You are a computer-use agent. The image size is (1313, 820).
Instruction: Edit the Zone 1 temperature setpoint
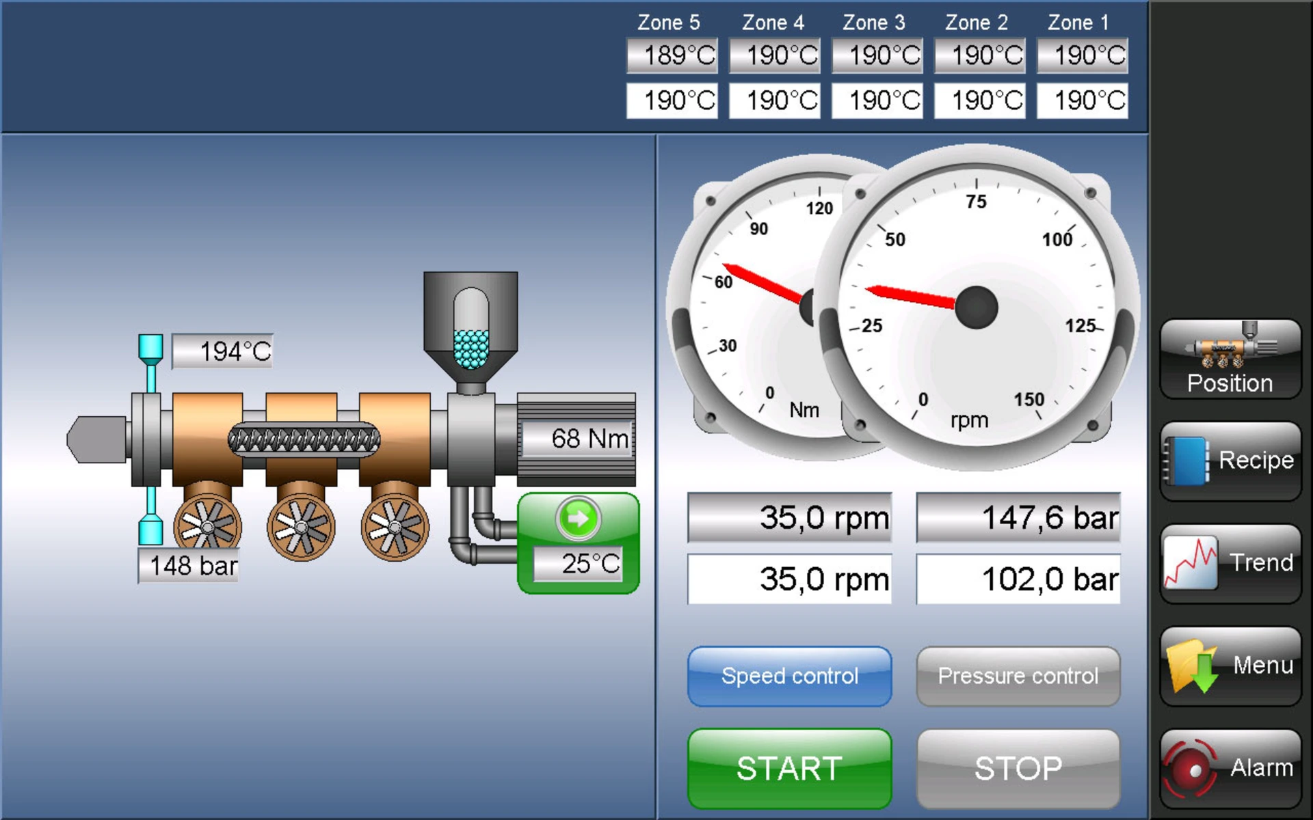click(x=1082, y=100)
